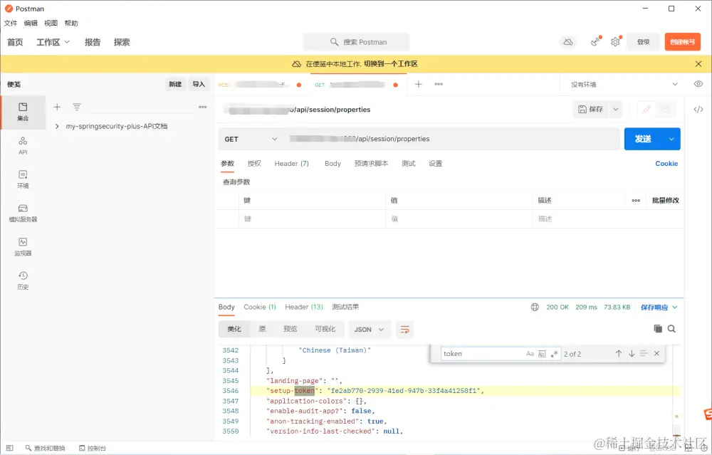Go to previous search match arrow
Image resolution: width=712 pixels, height=455 pixels.
pos(619,354)
